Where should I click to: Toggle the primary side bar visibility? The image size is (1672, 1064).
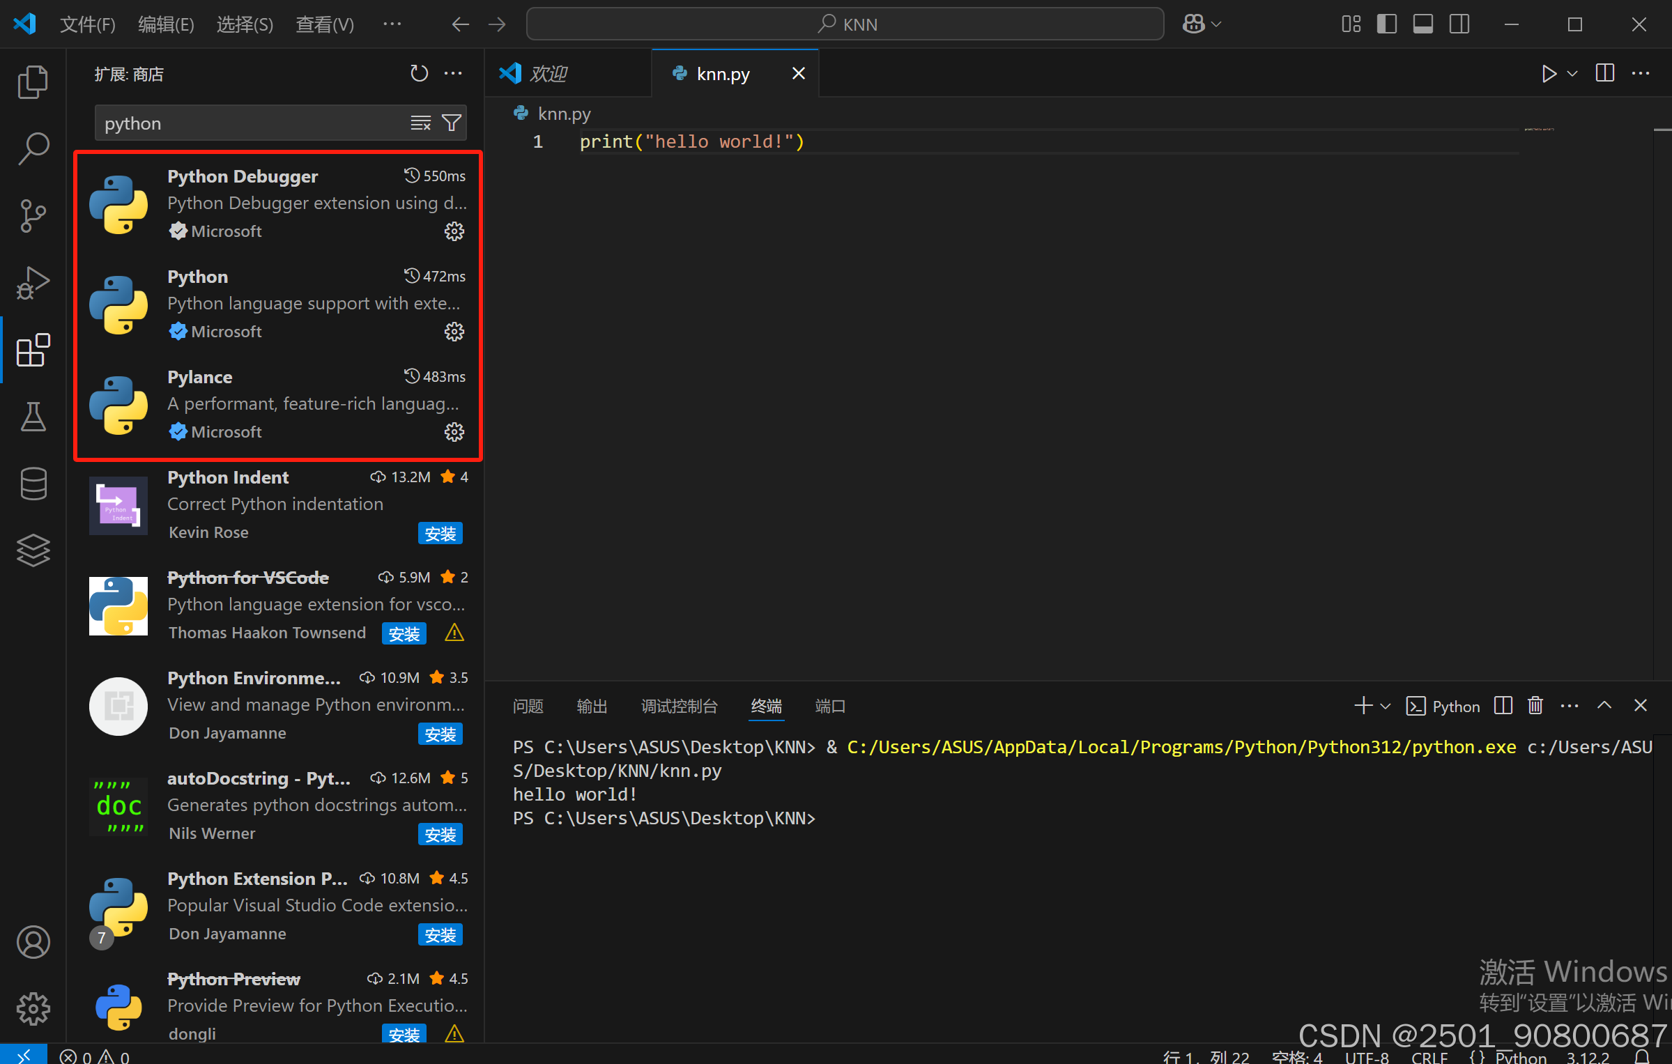(1386, 24)
